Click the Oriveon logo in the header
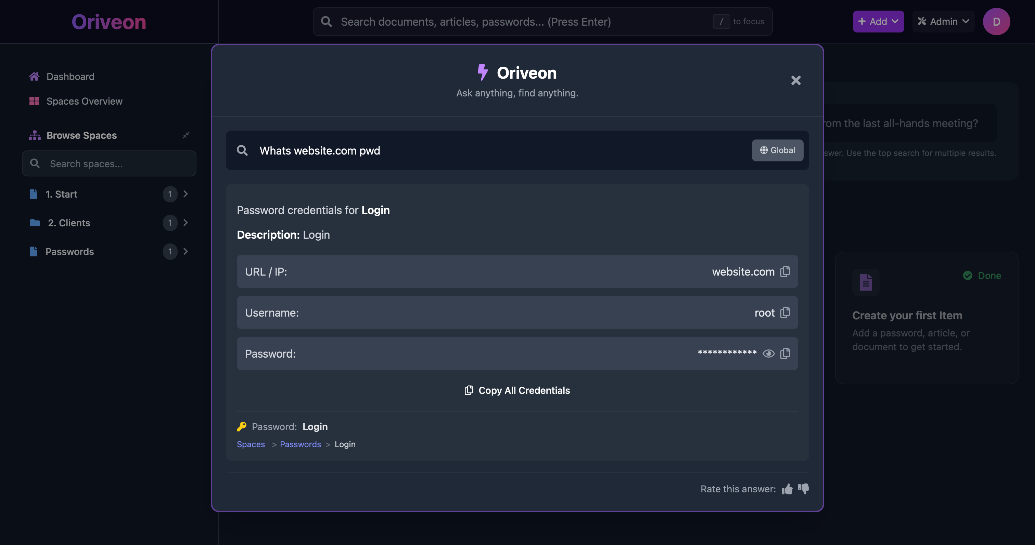This screenshot has height=545, width=1035. click(109, 22)
